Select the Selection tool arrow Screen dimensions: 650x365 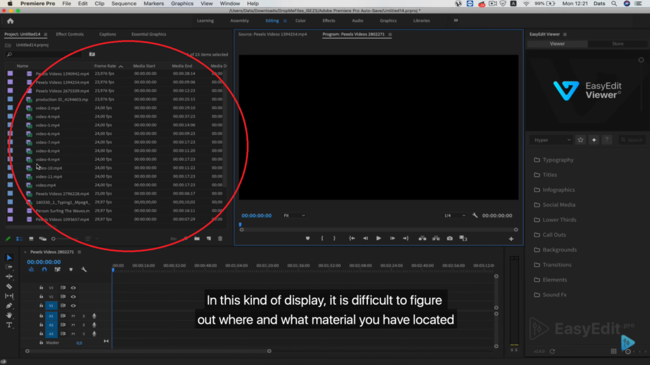click(9, 257)
